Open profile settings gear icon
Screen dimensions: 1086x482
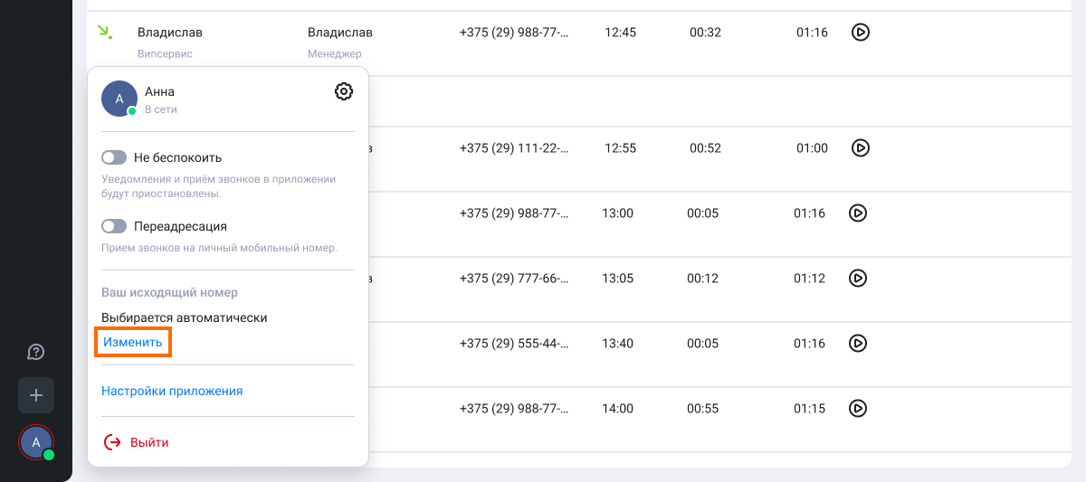coord(344,91)
